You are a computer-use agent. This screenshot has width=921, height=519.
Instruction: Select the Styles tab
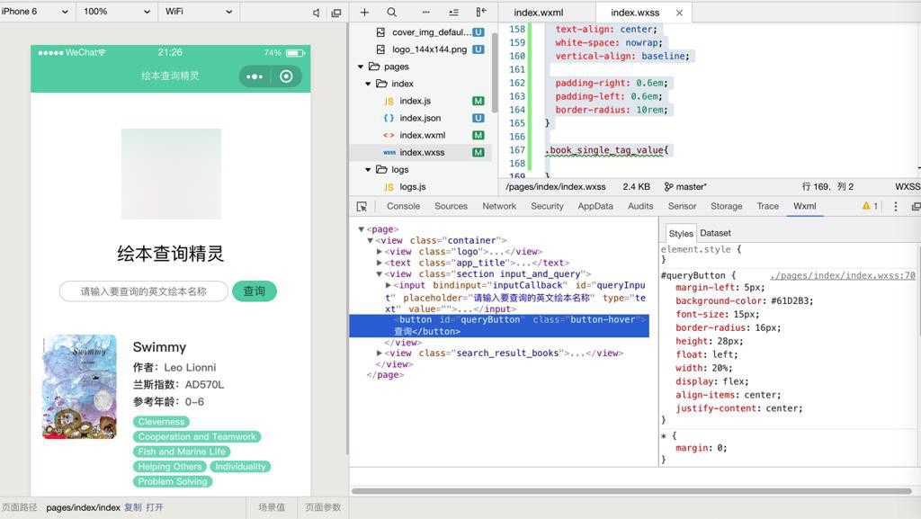[x=681, y=233]
